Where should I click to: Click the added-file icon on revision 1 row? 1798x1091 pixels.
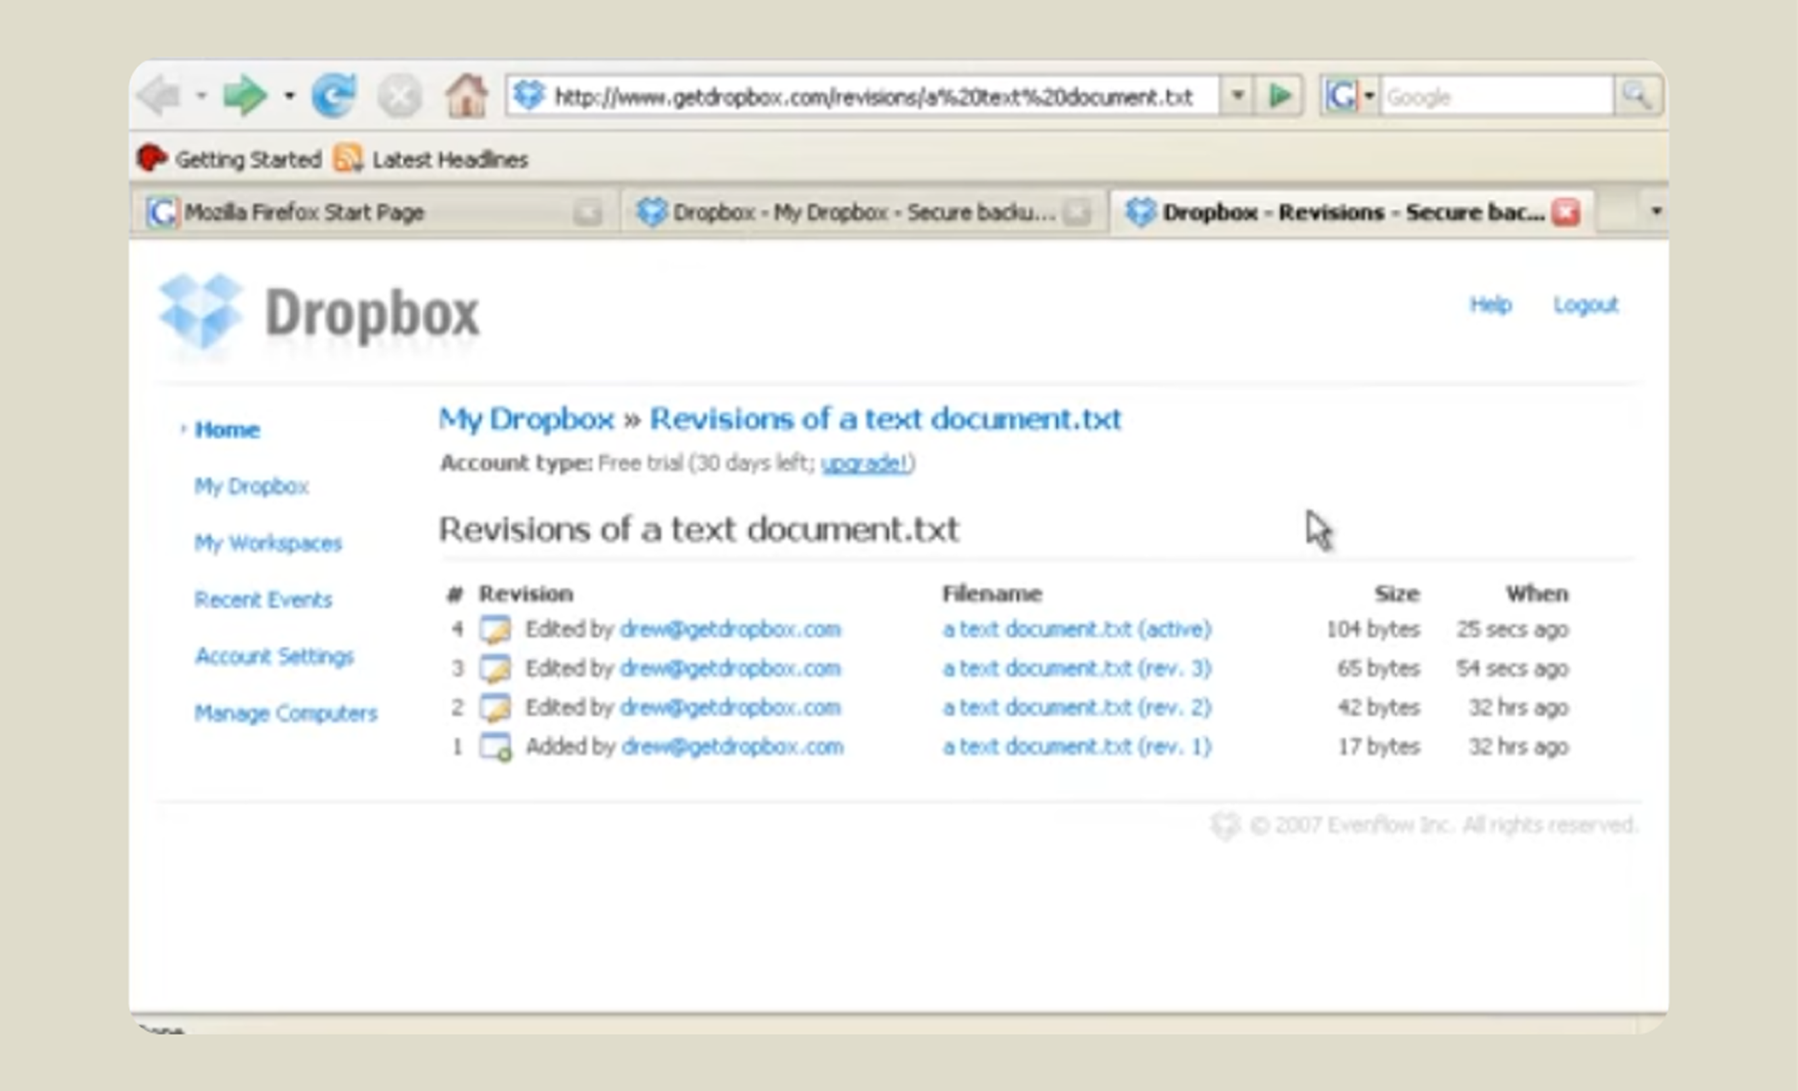pos(494,747)
